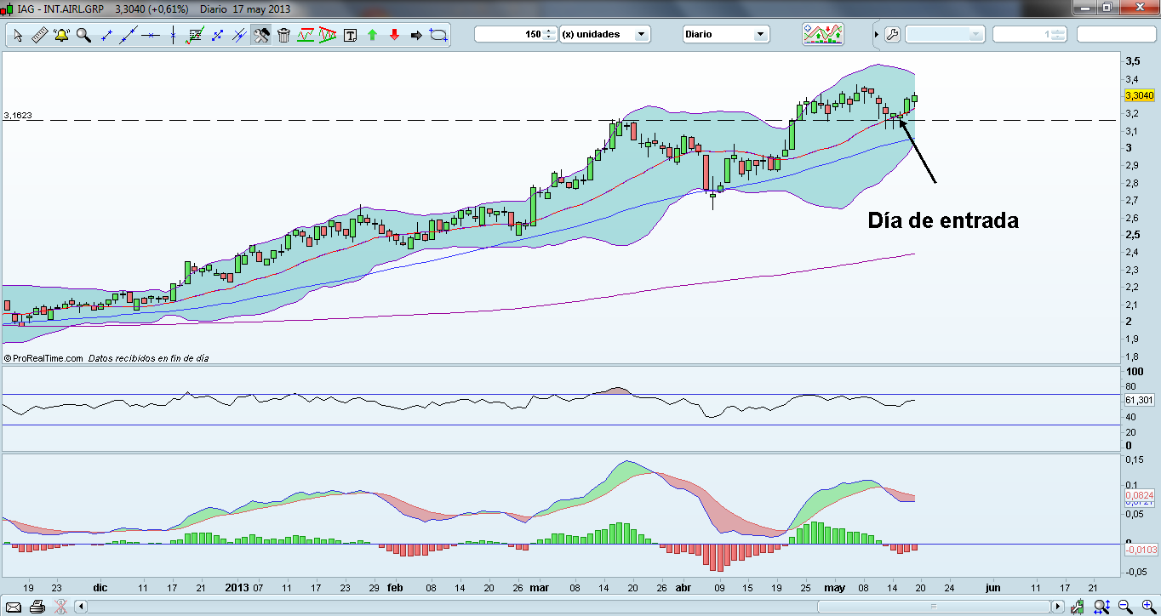Open the 'Diario' timeframe dropdown
The image size is (1161, 616).
point(726,34)
